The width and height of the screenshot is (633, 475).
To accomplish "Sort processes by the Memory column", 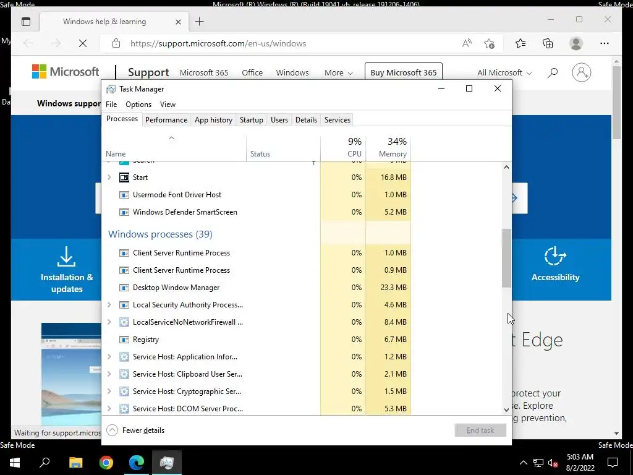I will coord(388,148).
